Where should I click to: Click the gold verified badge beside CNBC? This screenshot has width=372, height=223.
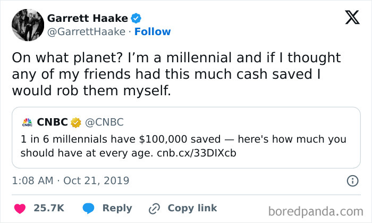75,122
